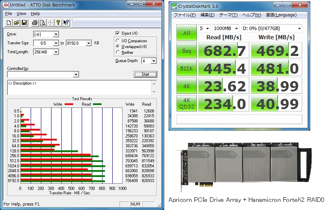This screenshot has height=210, width=330.
Task: Toggle the Direct I/O checkbox
Action: tap(118, 33)
